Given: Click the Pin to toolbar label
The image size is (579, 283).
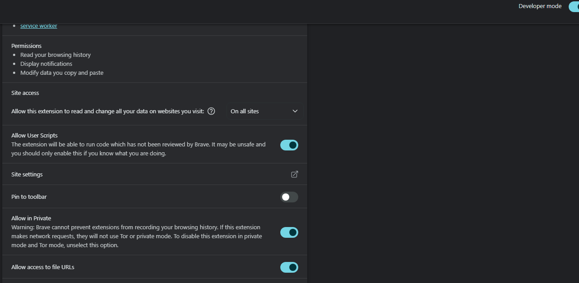Looking at the screenshot, I should [29, 197].
